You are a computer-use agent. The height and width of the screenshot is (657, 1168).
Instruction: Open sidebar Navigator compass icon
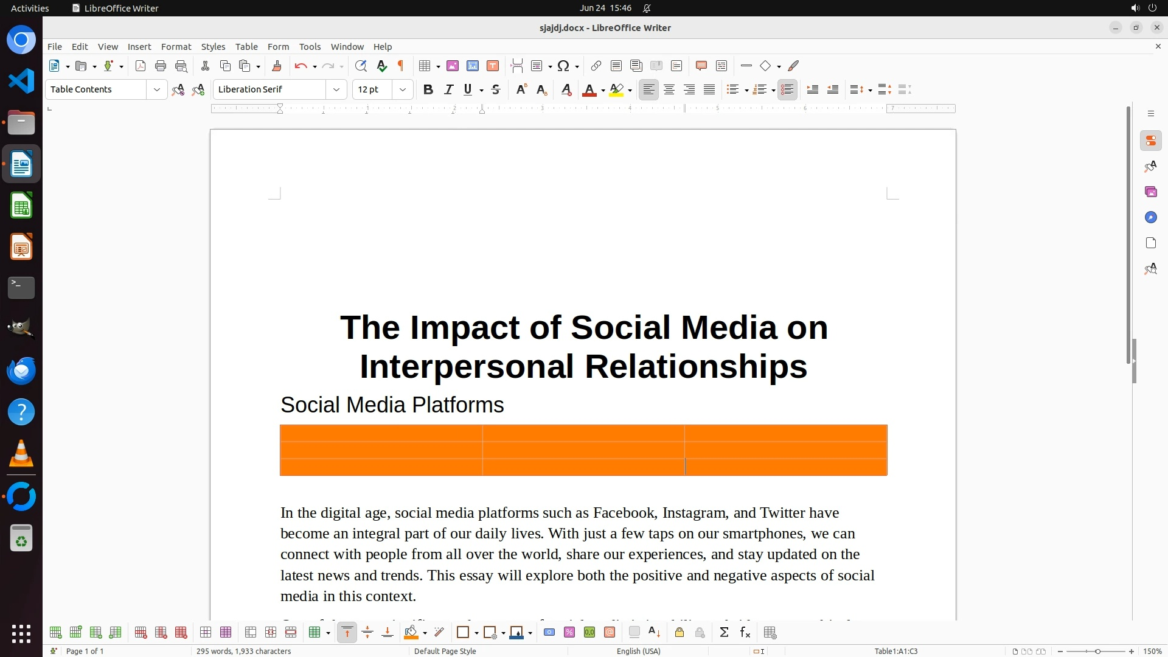pyautogui.click(x=1150, y=217)
